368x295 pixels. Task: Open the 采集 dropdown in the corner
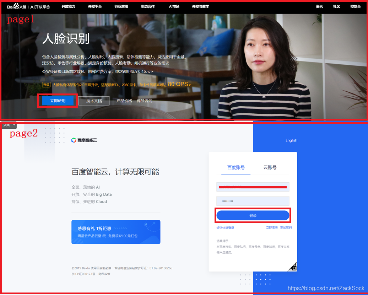9,125
